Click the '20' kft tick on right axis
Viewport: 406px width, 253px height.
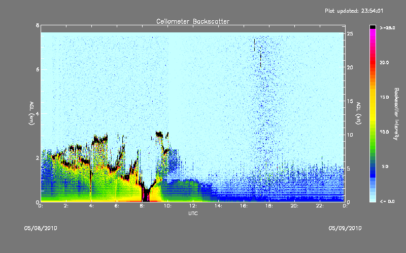pyautogui.click(x=350, y=67)
